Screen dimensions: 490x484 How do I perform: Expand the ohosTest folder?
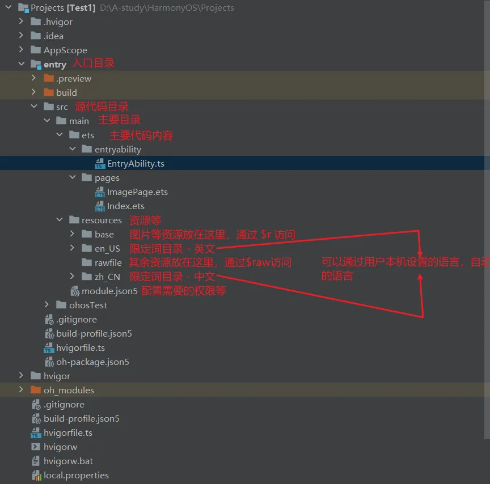click(47, 305)
